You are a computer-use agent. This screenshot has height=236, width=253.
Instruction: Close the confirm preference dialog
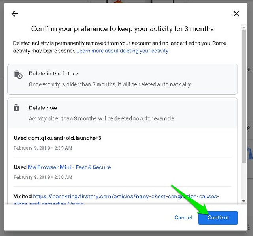tap(236, 14)
